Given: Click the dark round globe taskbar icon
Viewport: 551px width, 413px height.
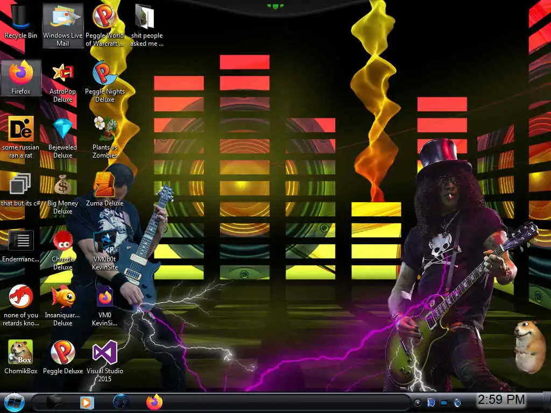Looking at the screenshot, I should (121, 402).
